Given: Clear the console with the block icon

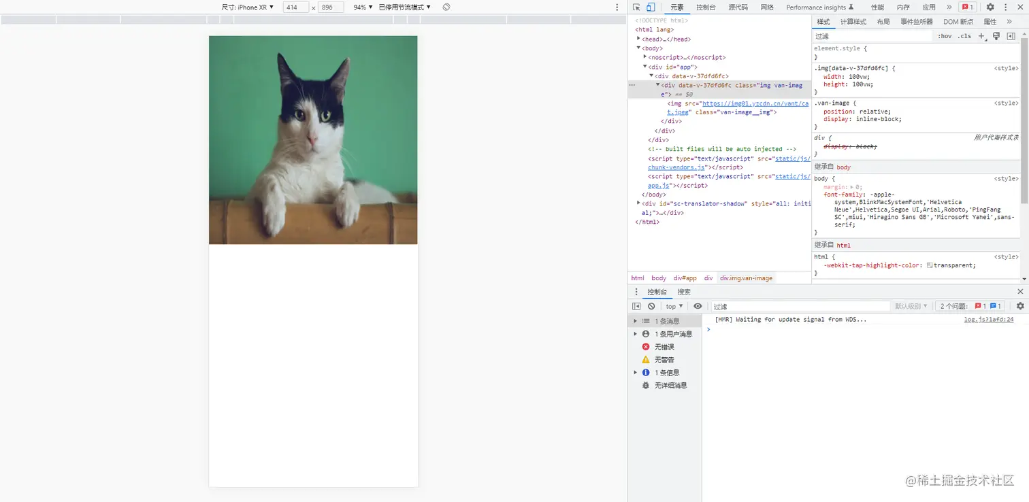Looking at the screenshot, I should click(651, 306).
